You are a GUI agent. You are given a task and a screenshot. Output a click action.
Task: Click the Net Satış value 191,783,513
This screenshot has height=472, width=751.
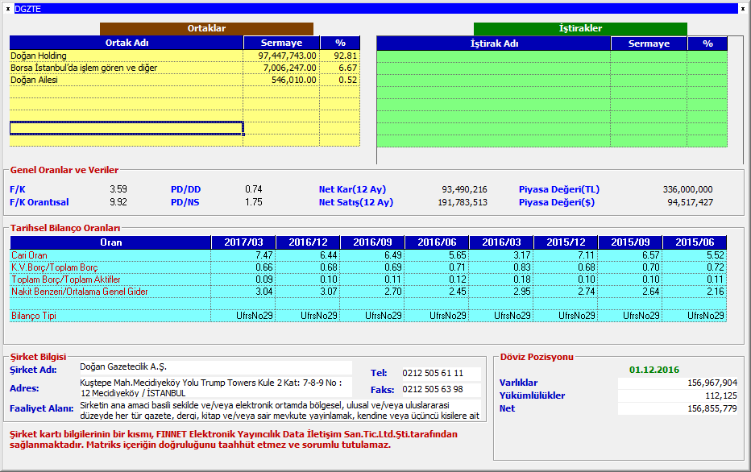click(463, 202)
